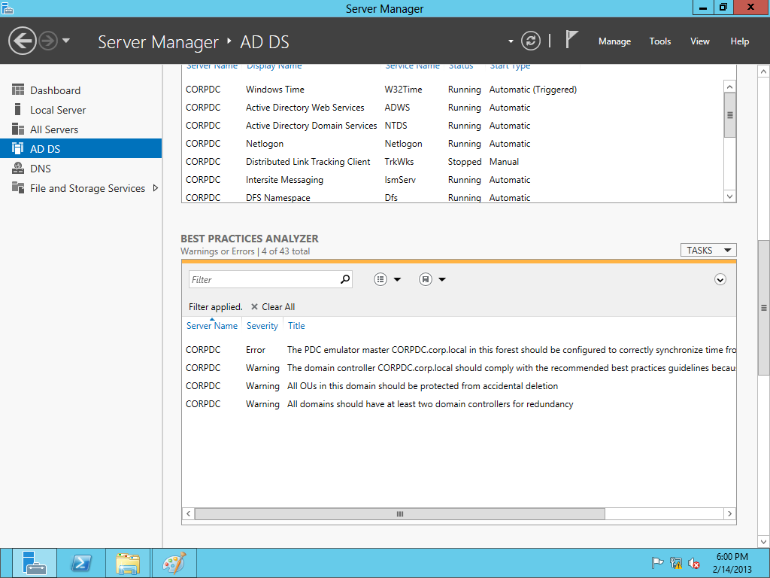Click the refresh icon in header
The width and height of the screenshot is (770, 578).
click(x=531, y=41)
